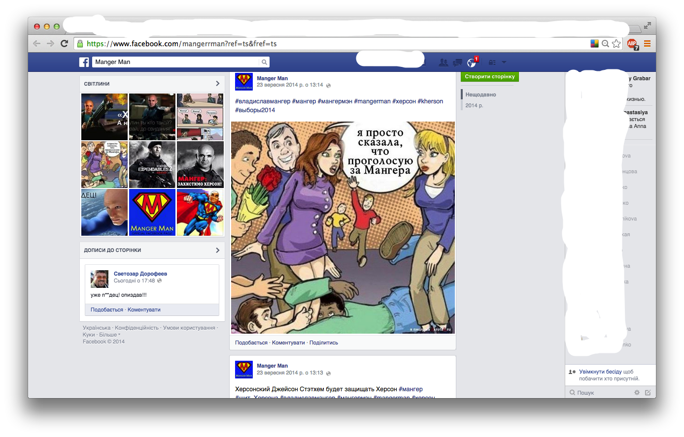This screenshot has width=684, height=437.
Task: Reload the page with the refresh icon
Action: click(64, 43)
